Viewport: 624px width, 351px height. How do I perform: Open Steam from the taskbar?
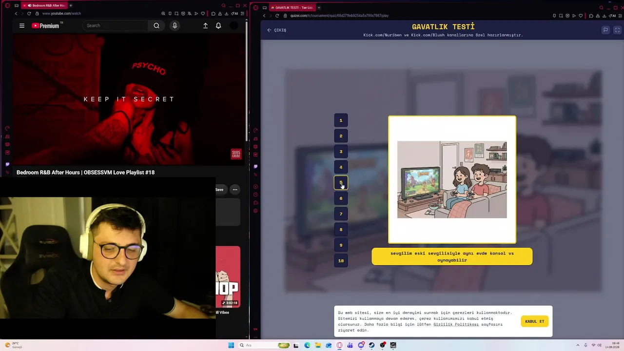371,346
